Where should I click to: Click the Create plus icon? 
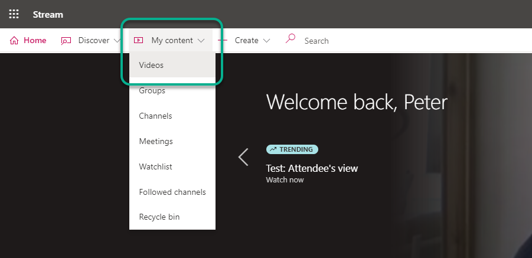[x=223, y=40]
